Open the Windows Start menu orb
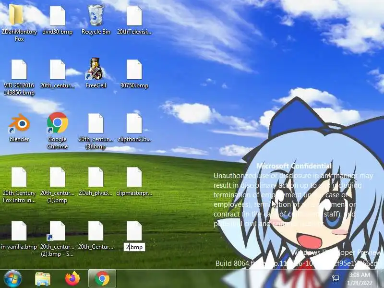The width and height of the screenshot is (384, 288). [12, 279]
